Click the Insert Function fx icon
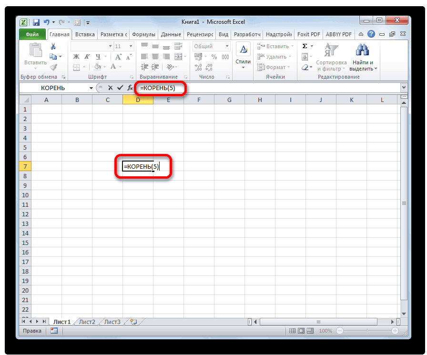 click(x=130, y=88)
